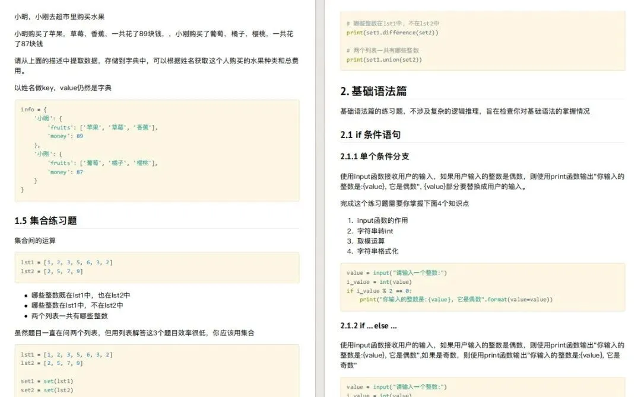Click the line '小明，小刚去超市里购买水果'

click(59, 17)
